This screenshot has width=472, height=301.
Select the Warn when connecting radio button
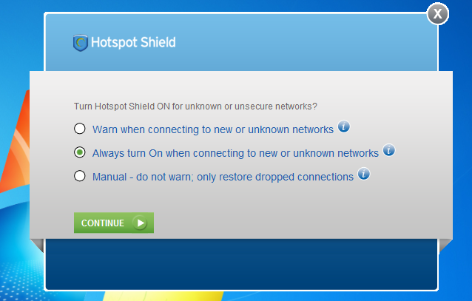click(80, 129)
